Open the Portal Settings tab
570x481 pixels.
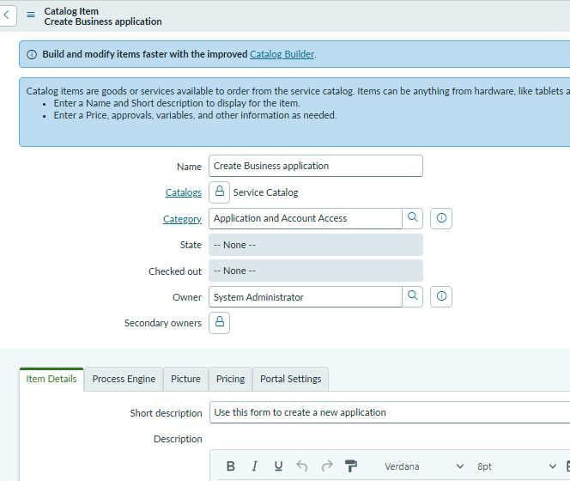click(290, 379)
